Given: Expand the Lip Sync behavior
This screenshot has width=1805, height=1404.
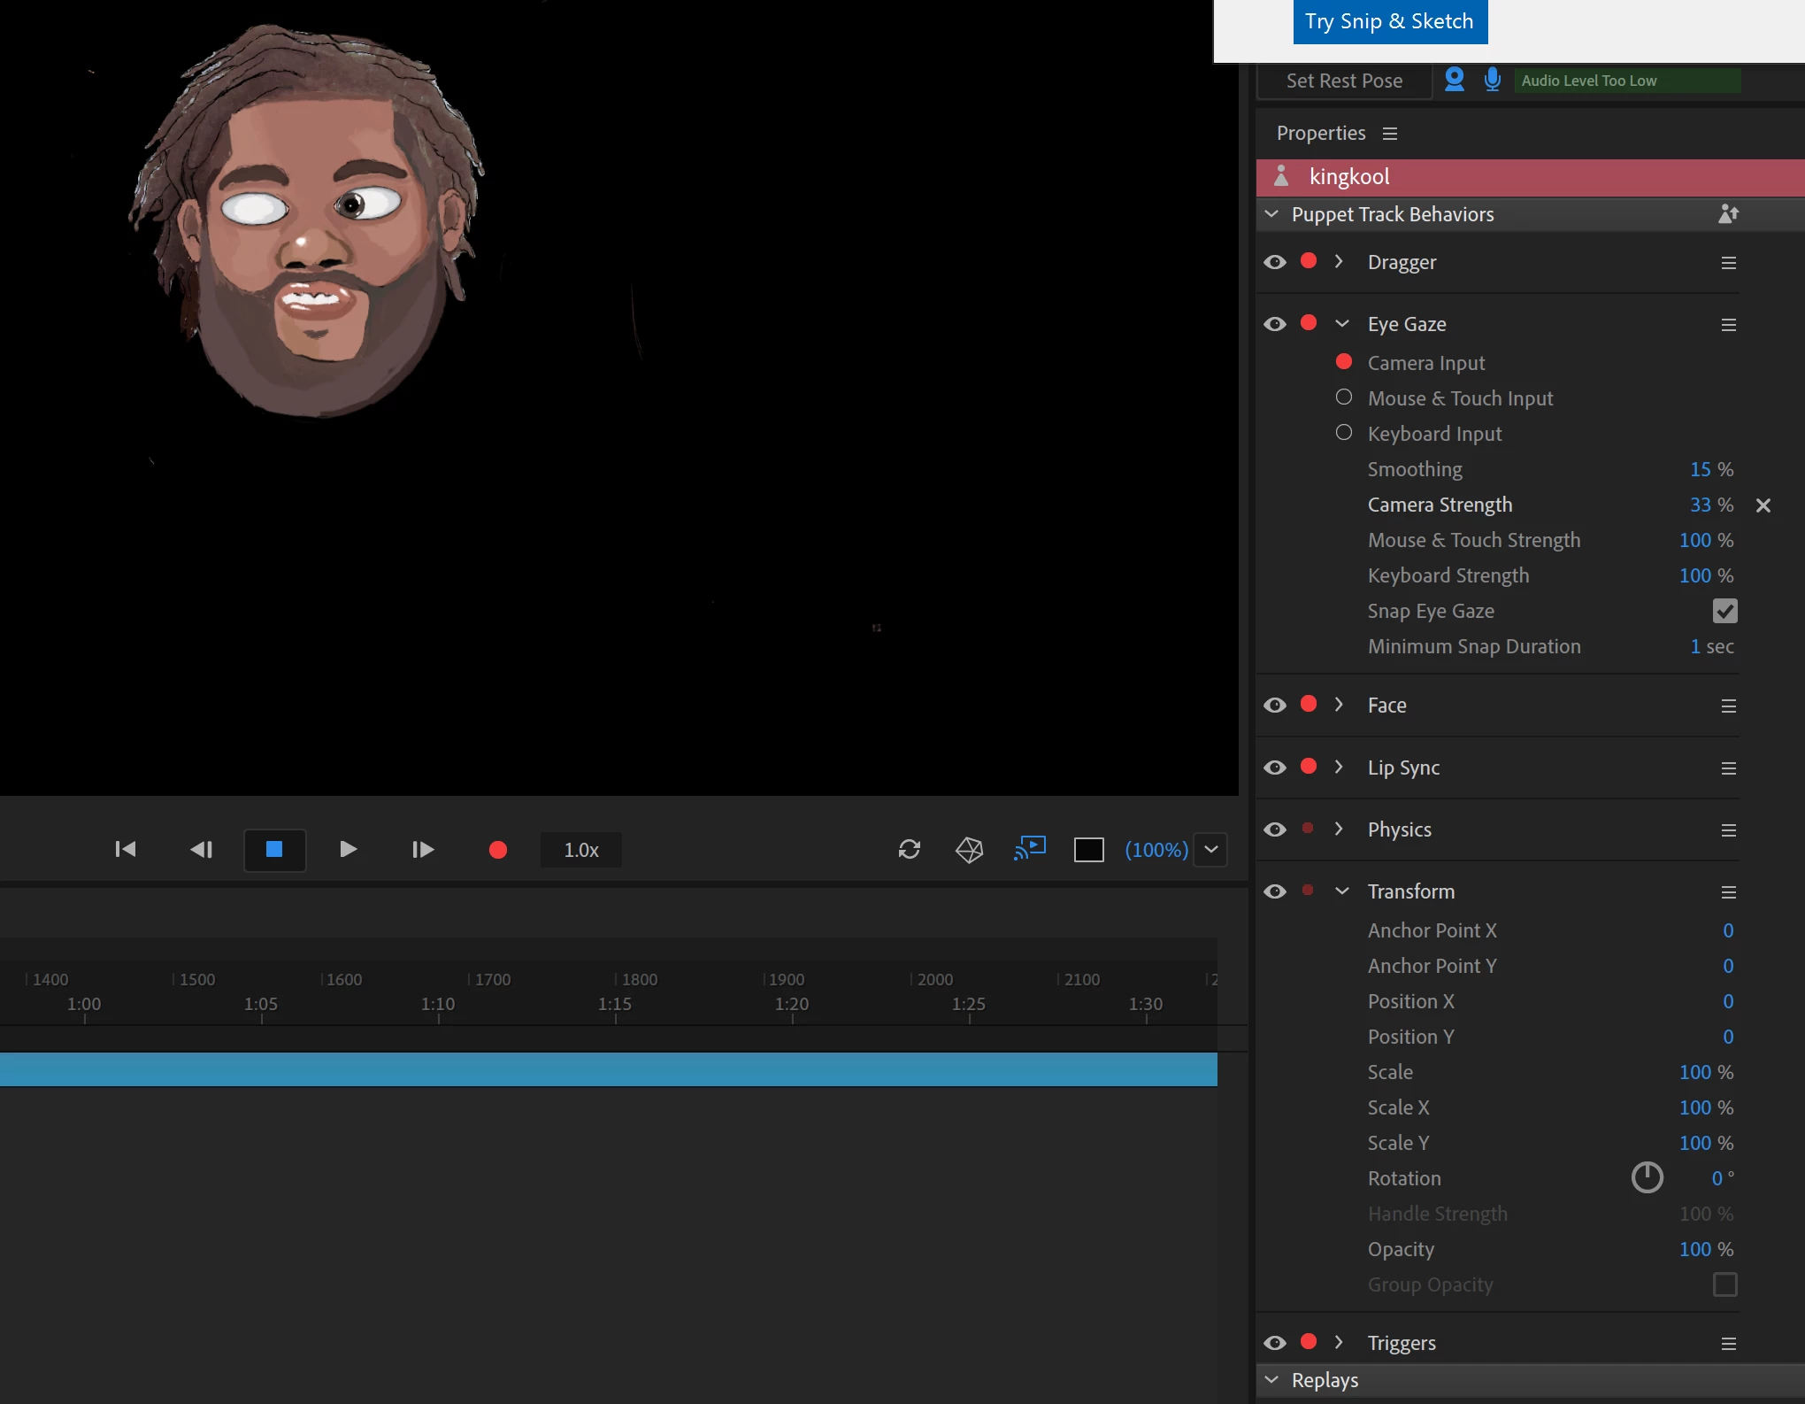Looking at the screenshot, I should pyautogui.click(x=1339, y=767).
